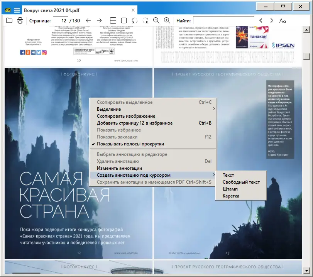
Task: Open file with the folder icon
Action: point(9,20)
